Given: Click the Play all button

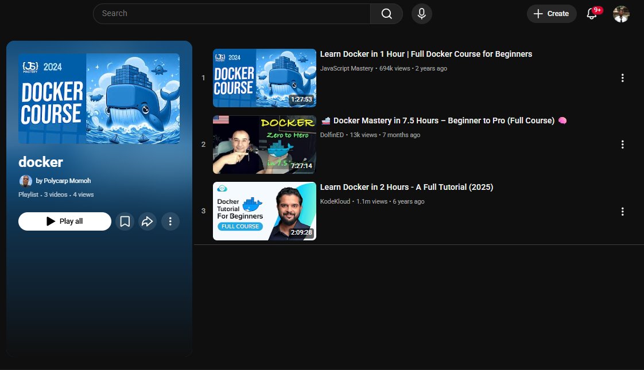Looking at the screenshot, I should click(65, 221).
